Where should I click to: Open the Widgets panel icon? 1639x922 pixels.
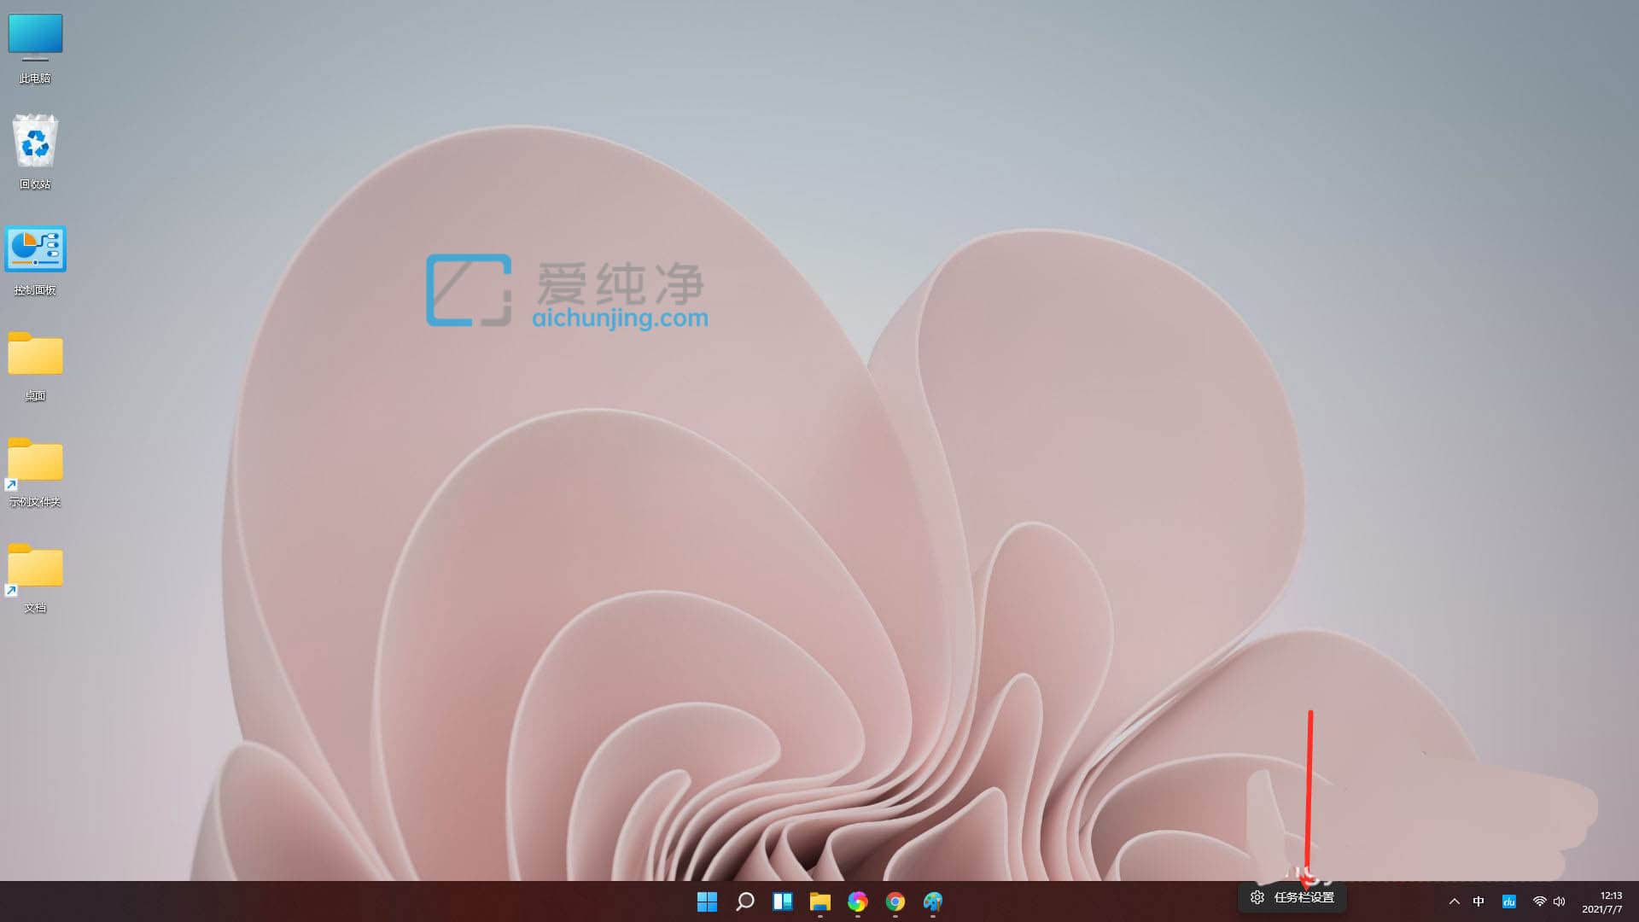coord(782,902)
